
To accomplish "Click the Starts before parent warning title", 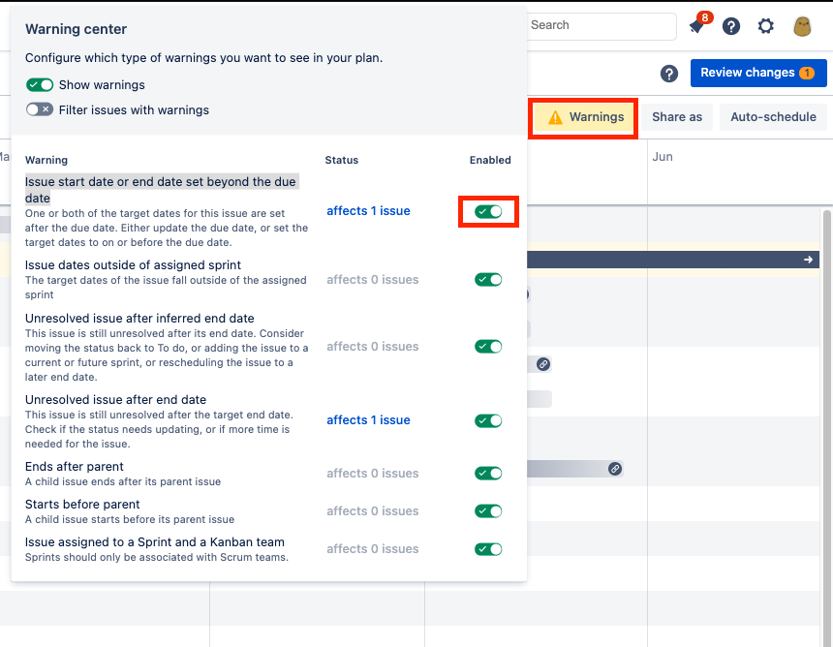I will [82, 504].
